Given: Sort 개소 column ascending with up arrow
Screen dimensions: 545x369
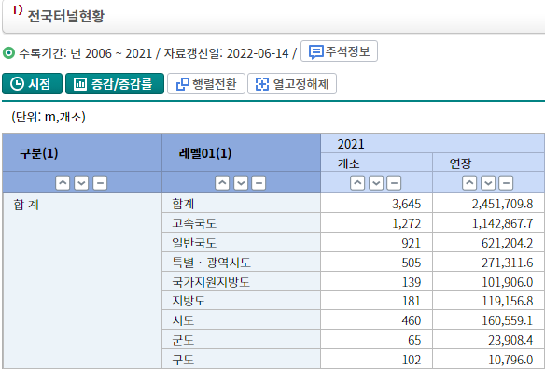Looking at the screenshot, I should click(x=357, y=183).
